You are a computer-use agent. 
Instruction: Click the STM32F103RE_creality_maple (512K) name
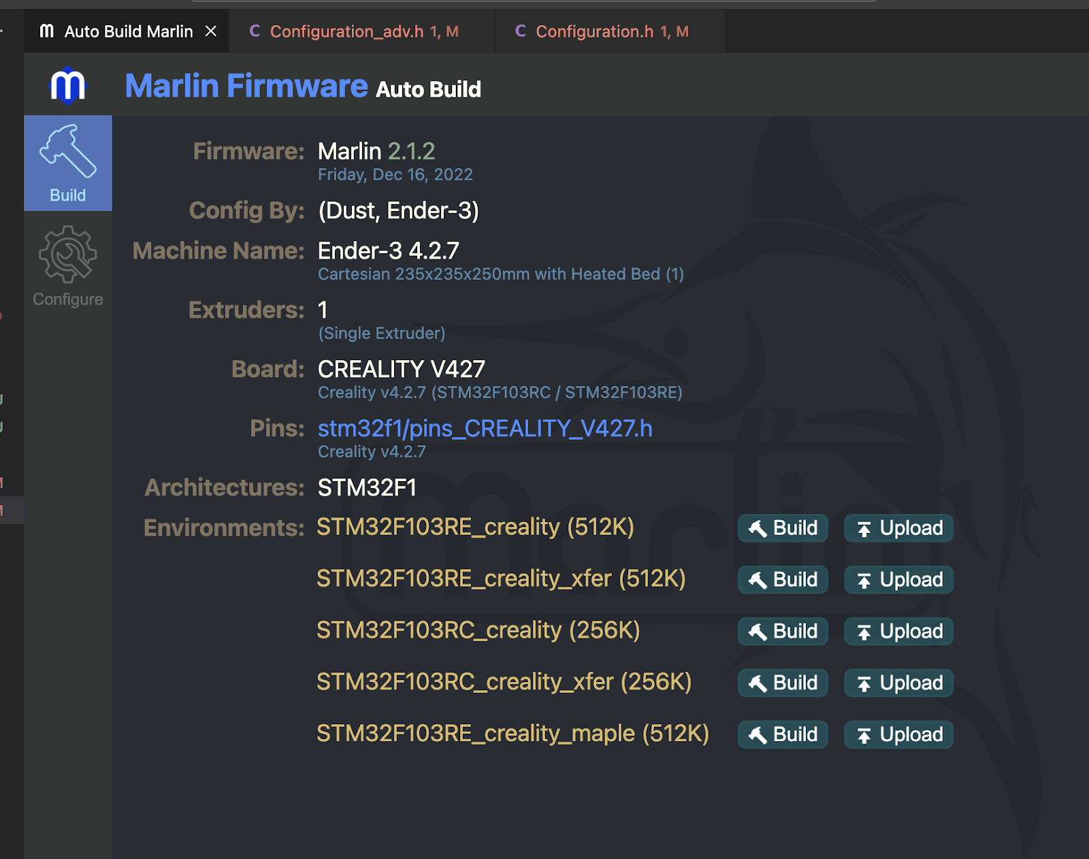tap(513, 734)
